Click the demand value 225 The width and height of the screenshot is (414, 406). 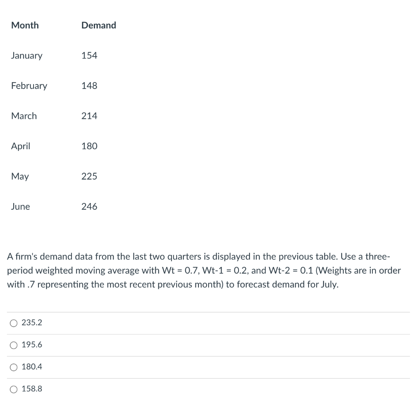tap(89, 176)
